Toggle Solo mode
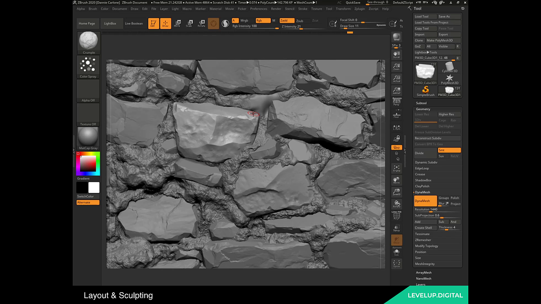 [x=396, y=253]
